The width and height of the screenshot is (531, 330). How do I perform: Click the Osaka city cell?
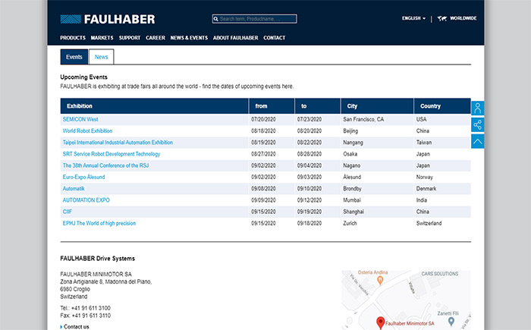[350, 154]
